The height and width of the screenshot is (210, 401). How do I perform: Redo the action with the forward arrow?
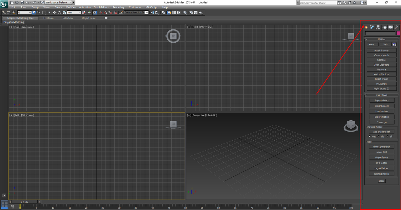point(34,2)
